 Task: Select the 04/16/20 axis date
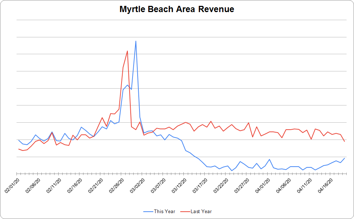(x=325, y=186)
